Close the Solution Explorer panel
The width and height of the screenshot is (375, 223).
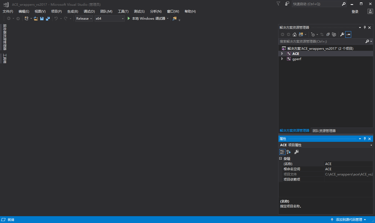tap(370, 27)
